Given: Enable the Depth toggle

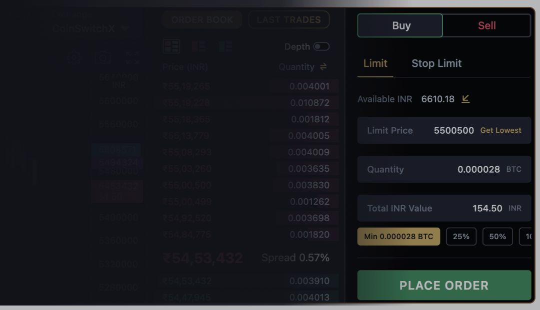Looking at the screenshot, I should pos(322,46).
